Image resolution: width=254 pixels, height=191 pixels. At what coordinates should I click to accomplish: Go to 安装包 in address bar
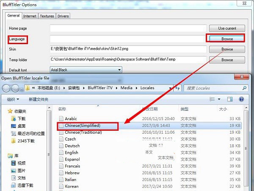pyautogui.click(x=74, y=88)
